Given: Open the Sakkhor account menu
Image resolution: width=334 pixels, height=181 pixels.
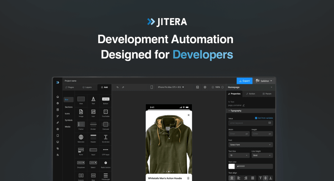Looking at the screenshot, I should pyautogui.click(x=265, y=80).
